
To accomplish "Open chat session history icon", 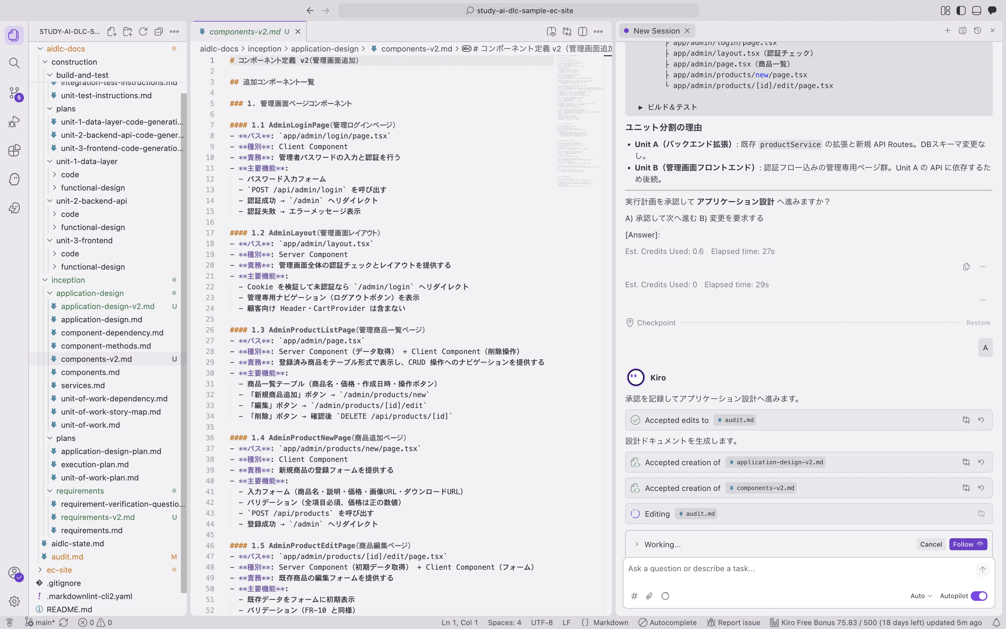I will [x=977, y=31].
